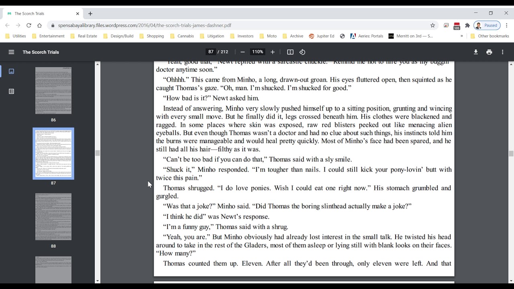The width and height of the screenshot is (514, 289).
Task: Click the thumbnail label 86
Action: 53,120
